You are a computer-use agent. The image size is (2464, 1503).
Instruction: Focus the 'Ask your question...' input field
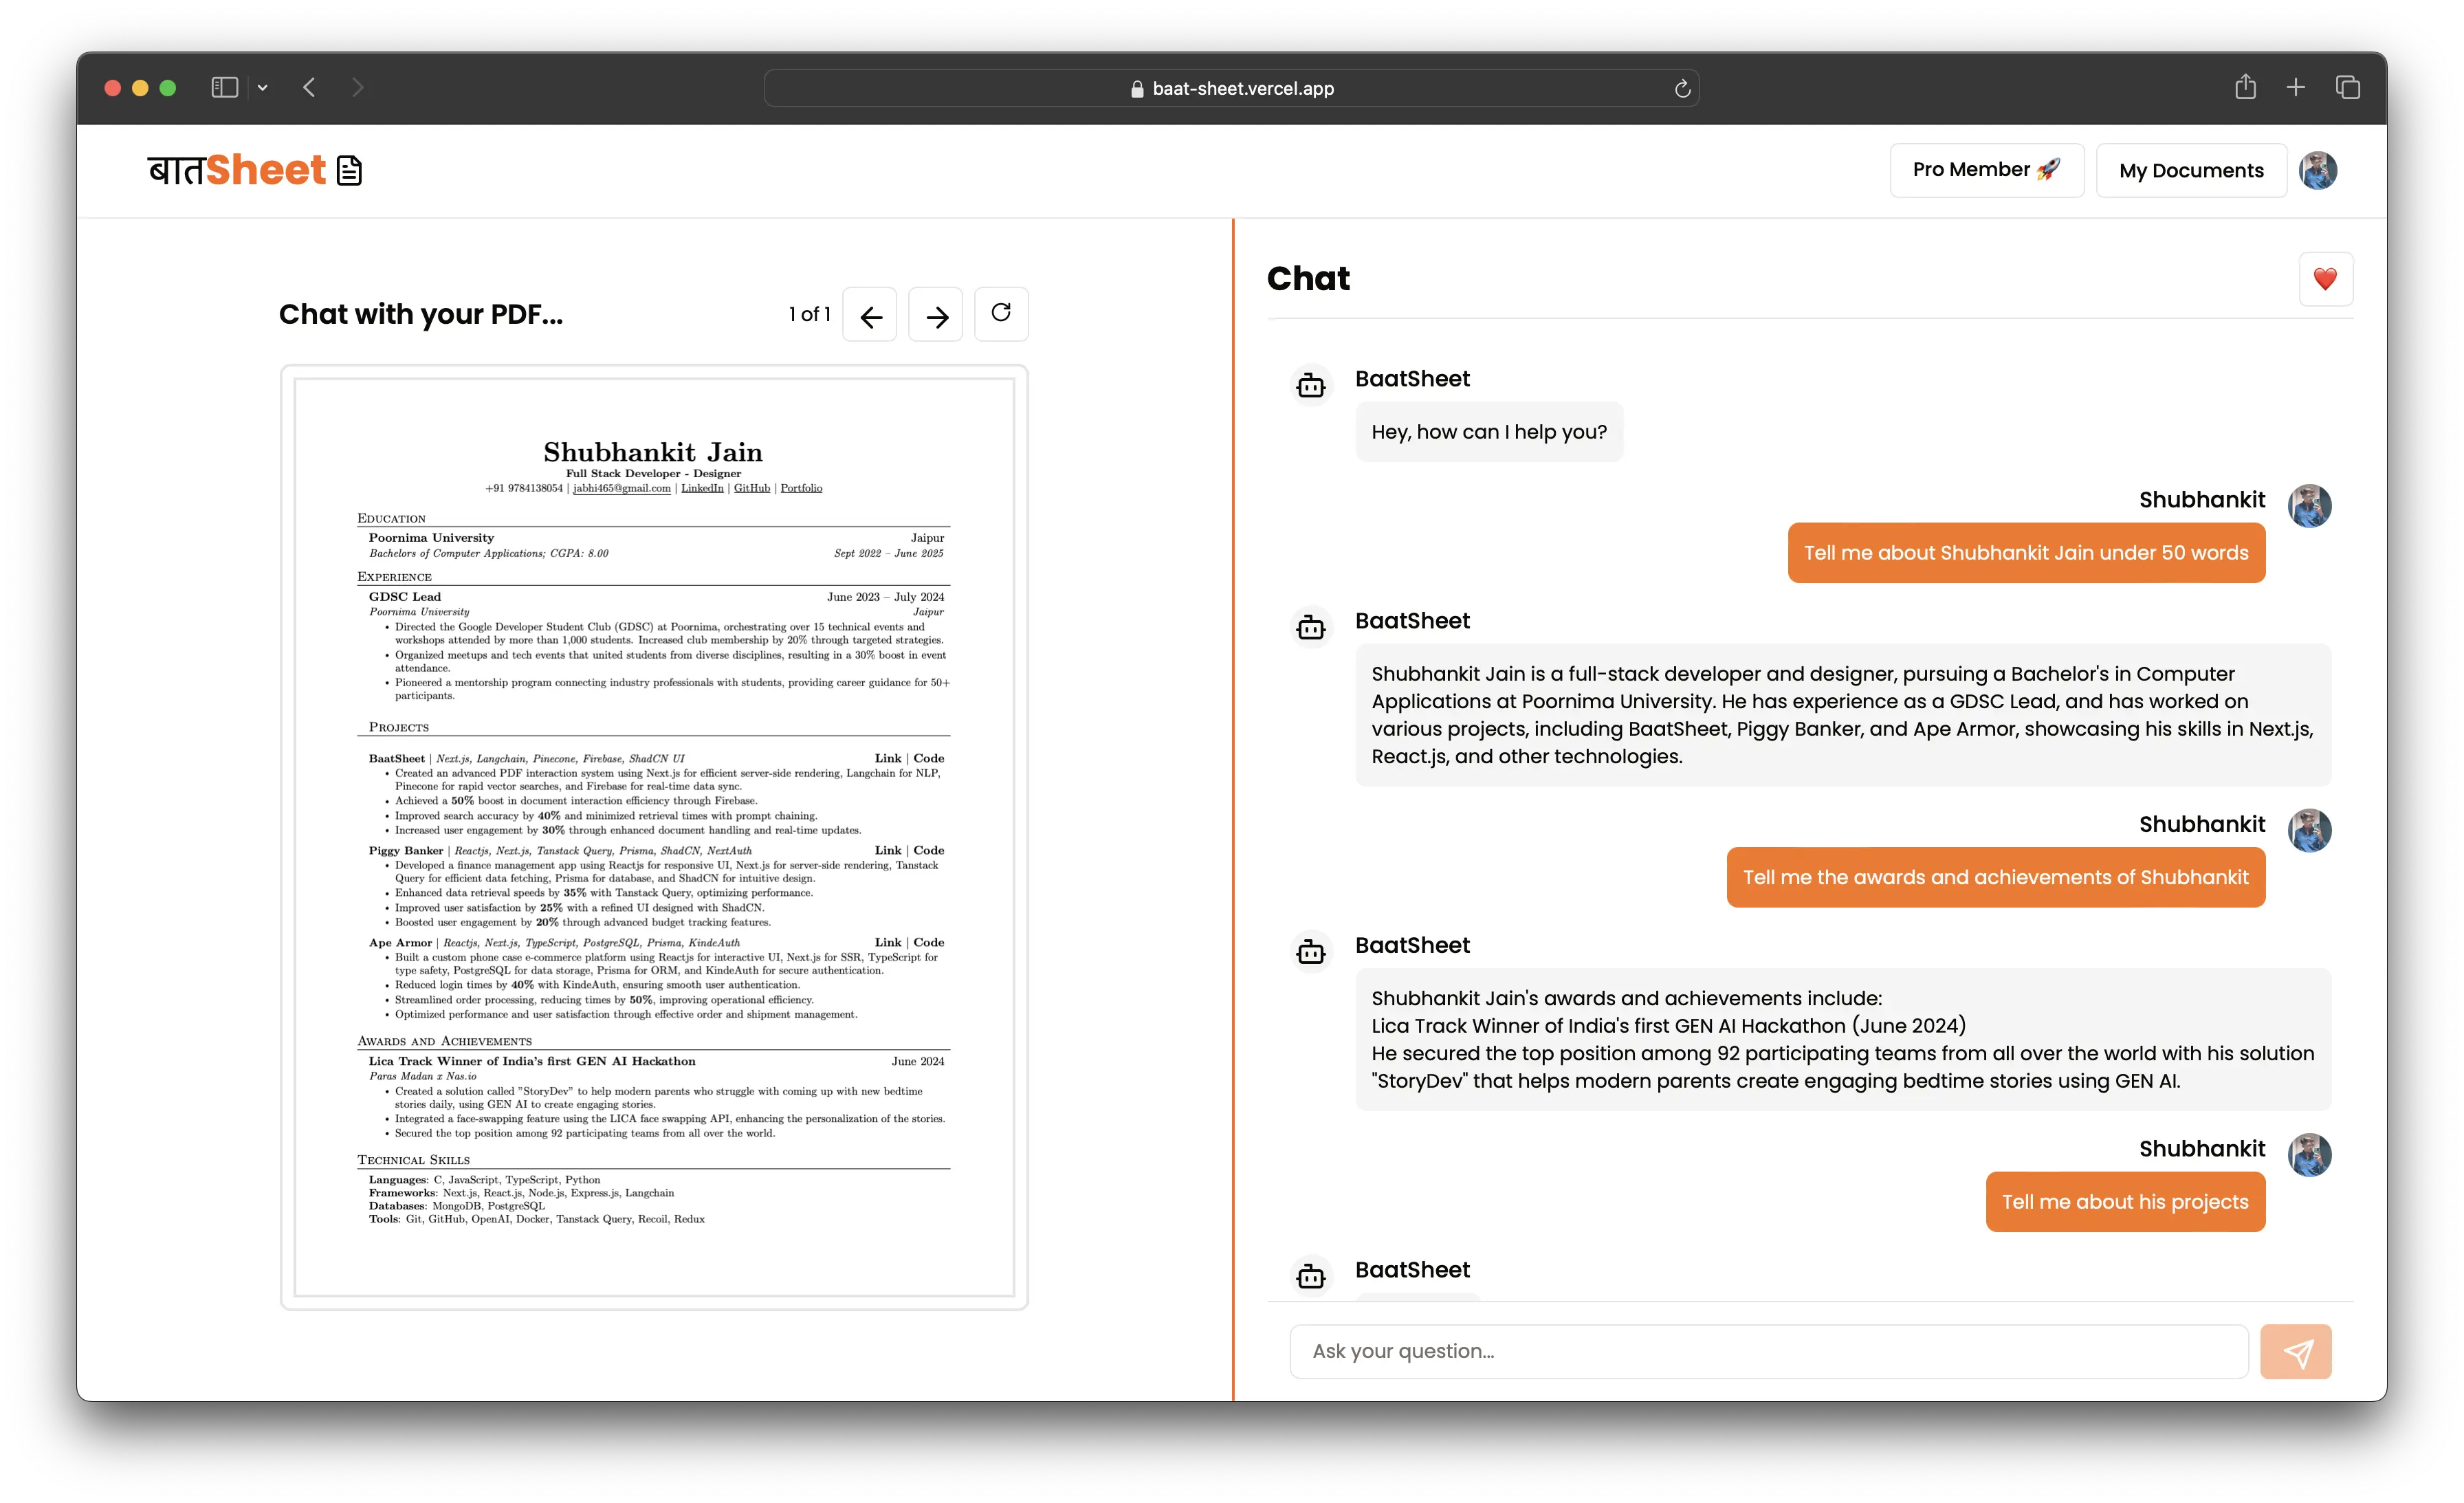(1768, 1351)
